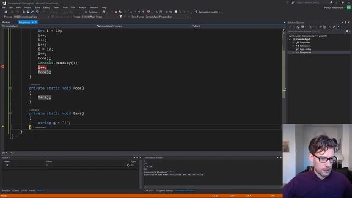The height and width of the screenshot is (198, 352).
Task: Switch to the Output tab
Action: pos(16,191)
